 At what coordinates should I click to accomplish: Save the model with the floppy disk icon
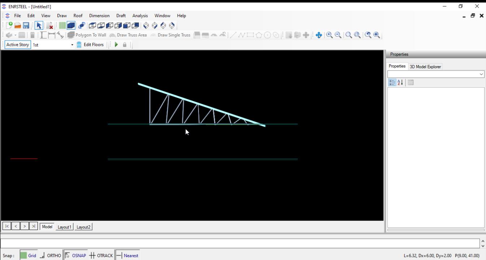pos(26,25)
